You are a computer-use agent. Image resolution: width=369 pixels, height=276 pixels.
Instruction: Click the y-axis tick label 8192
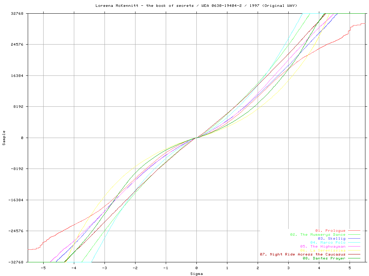pyautogui.click(x=19, y=106)
